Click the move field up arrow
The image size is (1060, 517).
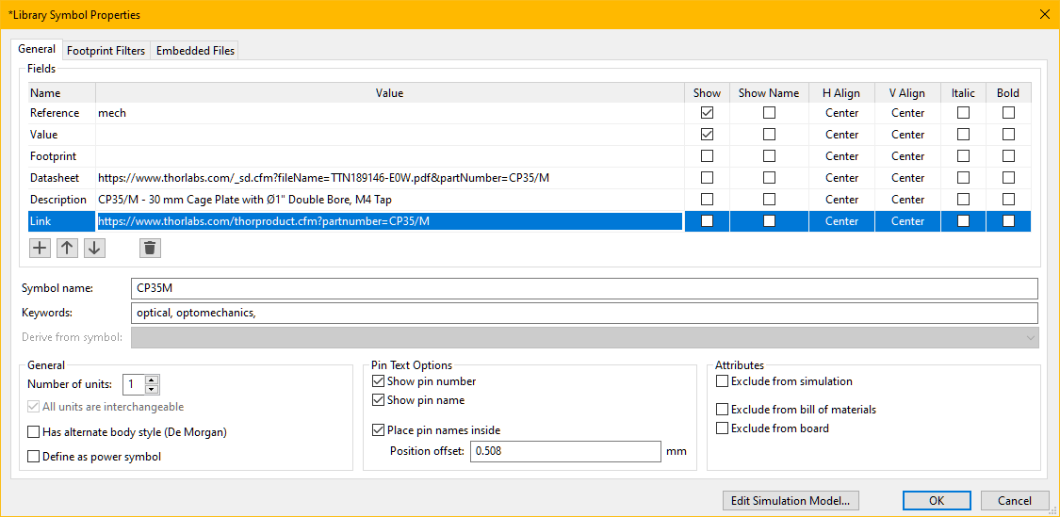tap(67, 248)
